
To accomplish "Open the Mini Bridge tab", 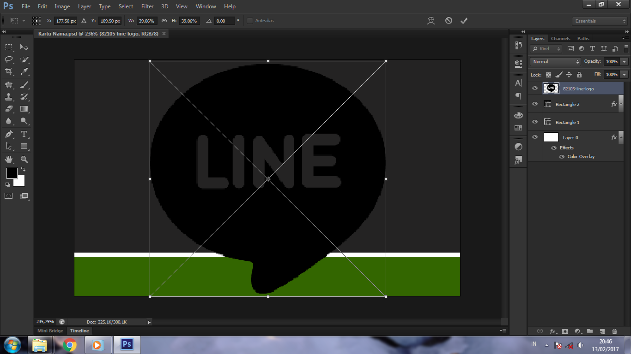I will [50, 331].
